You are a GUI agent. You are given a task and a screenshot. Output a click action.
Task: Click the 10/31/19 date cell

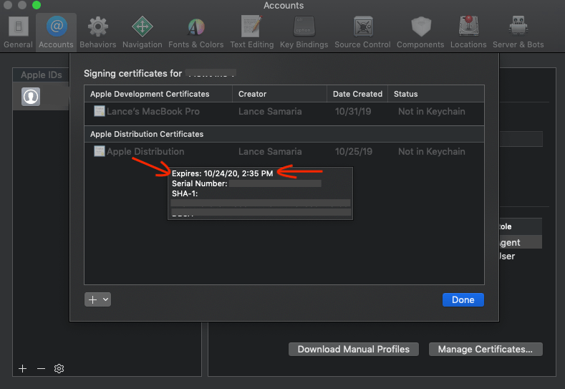click(353, 112)
